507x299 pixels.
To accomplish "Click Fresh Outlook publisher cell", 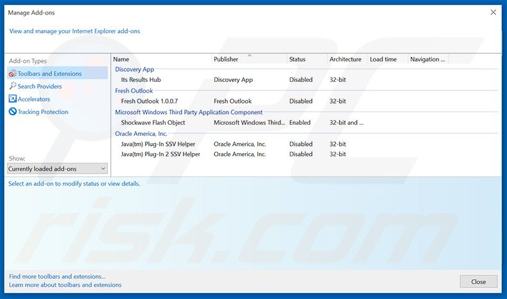I will click(x=232, y=101).
